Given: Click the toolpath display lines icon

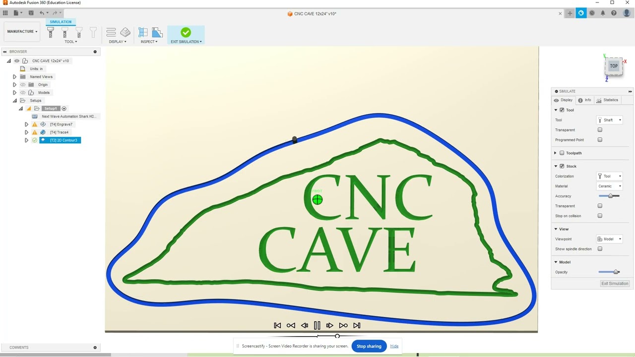Looking at the screenshot, I should pyautogui.click(x=111, y=32).
